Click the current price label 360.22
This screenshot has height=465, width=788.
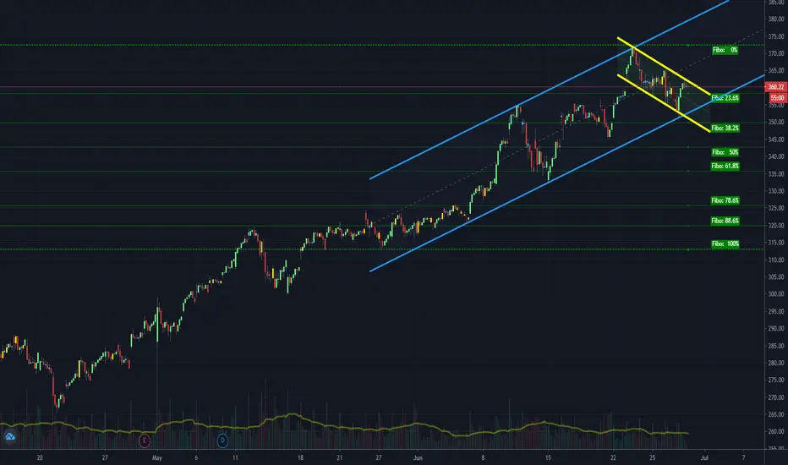pyautogui.click(x=776, y=87)
